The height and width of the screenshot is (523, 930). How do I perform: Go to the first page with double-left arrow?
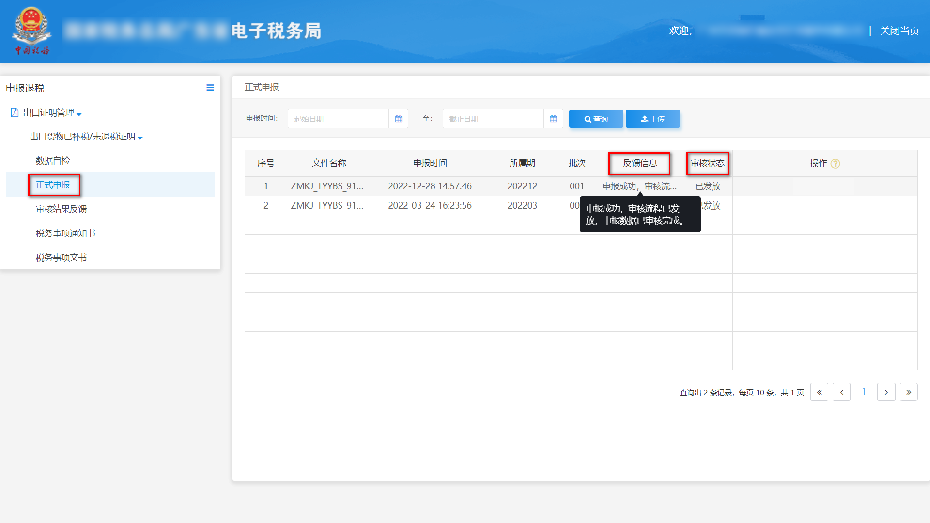tap(819, 392)
